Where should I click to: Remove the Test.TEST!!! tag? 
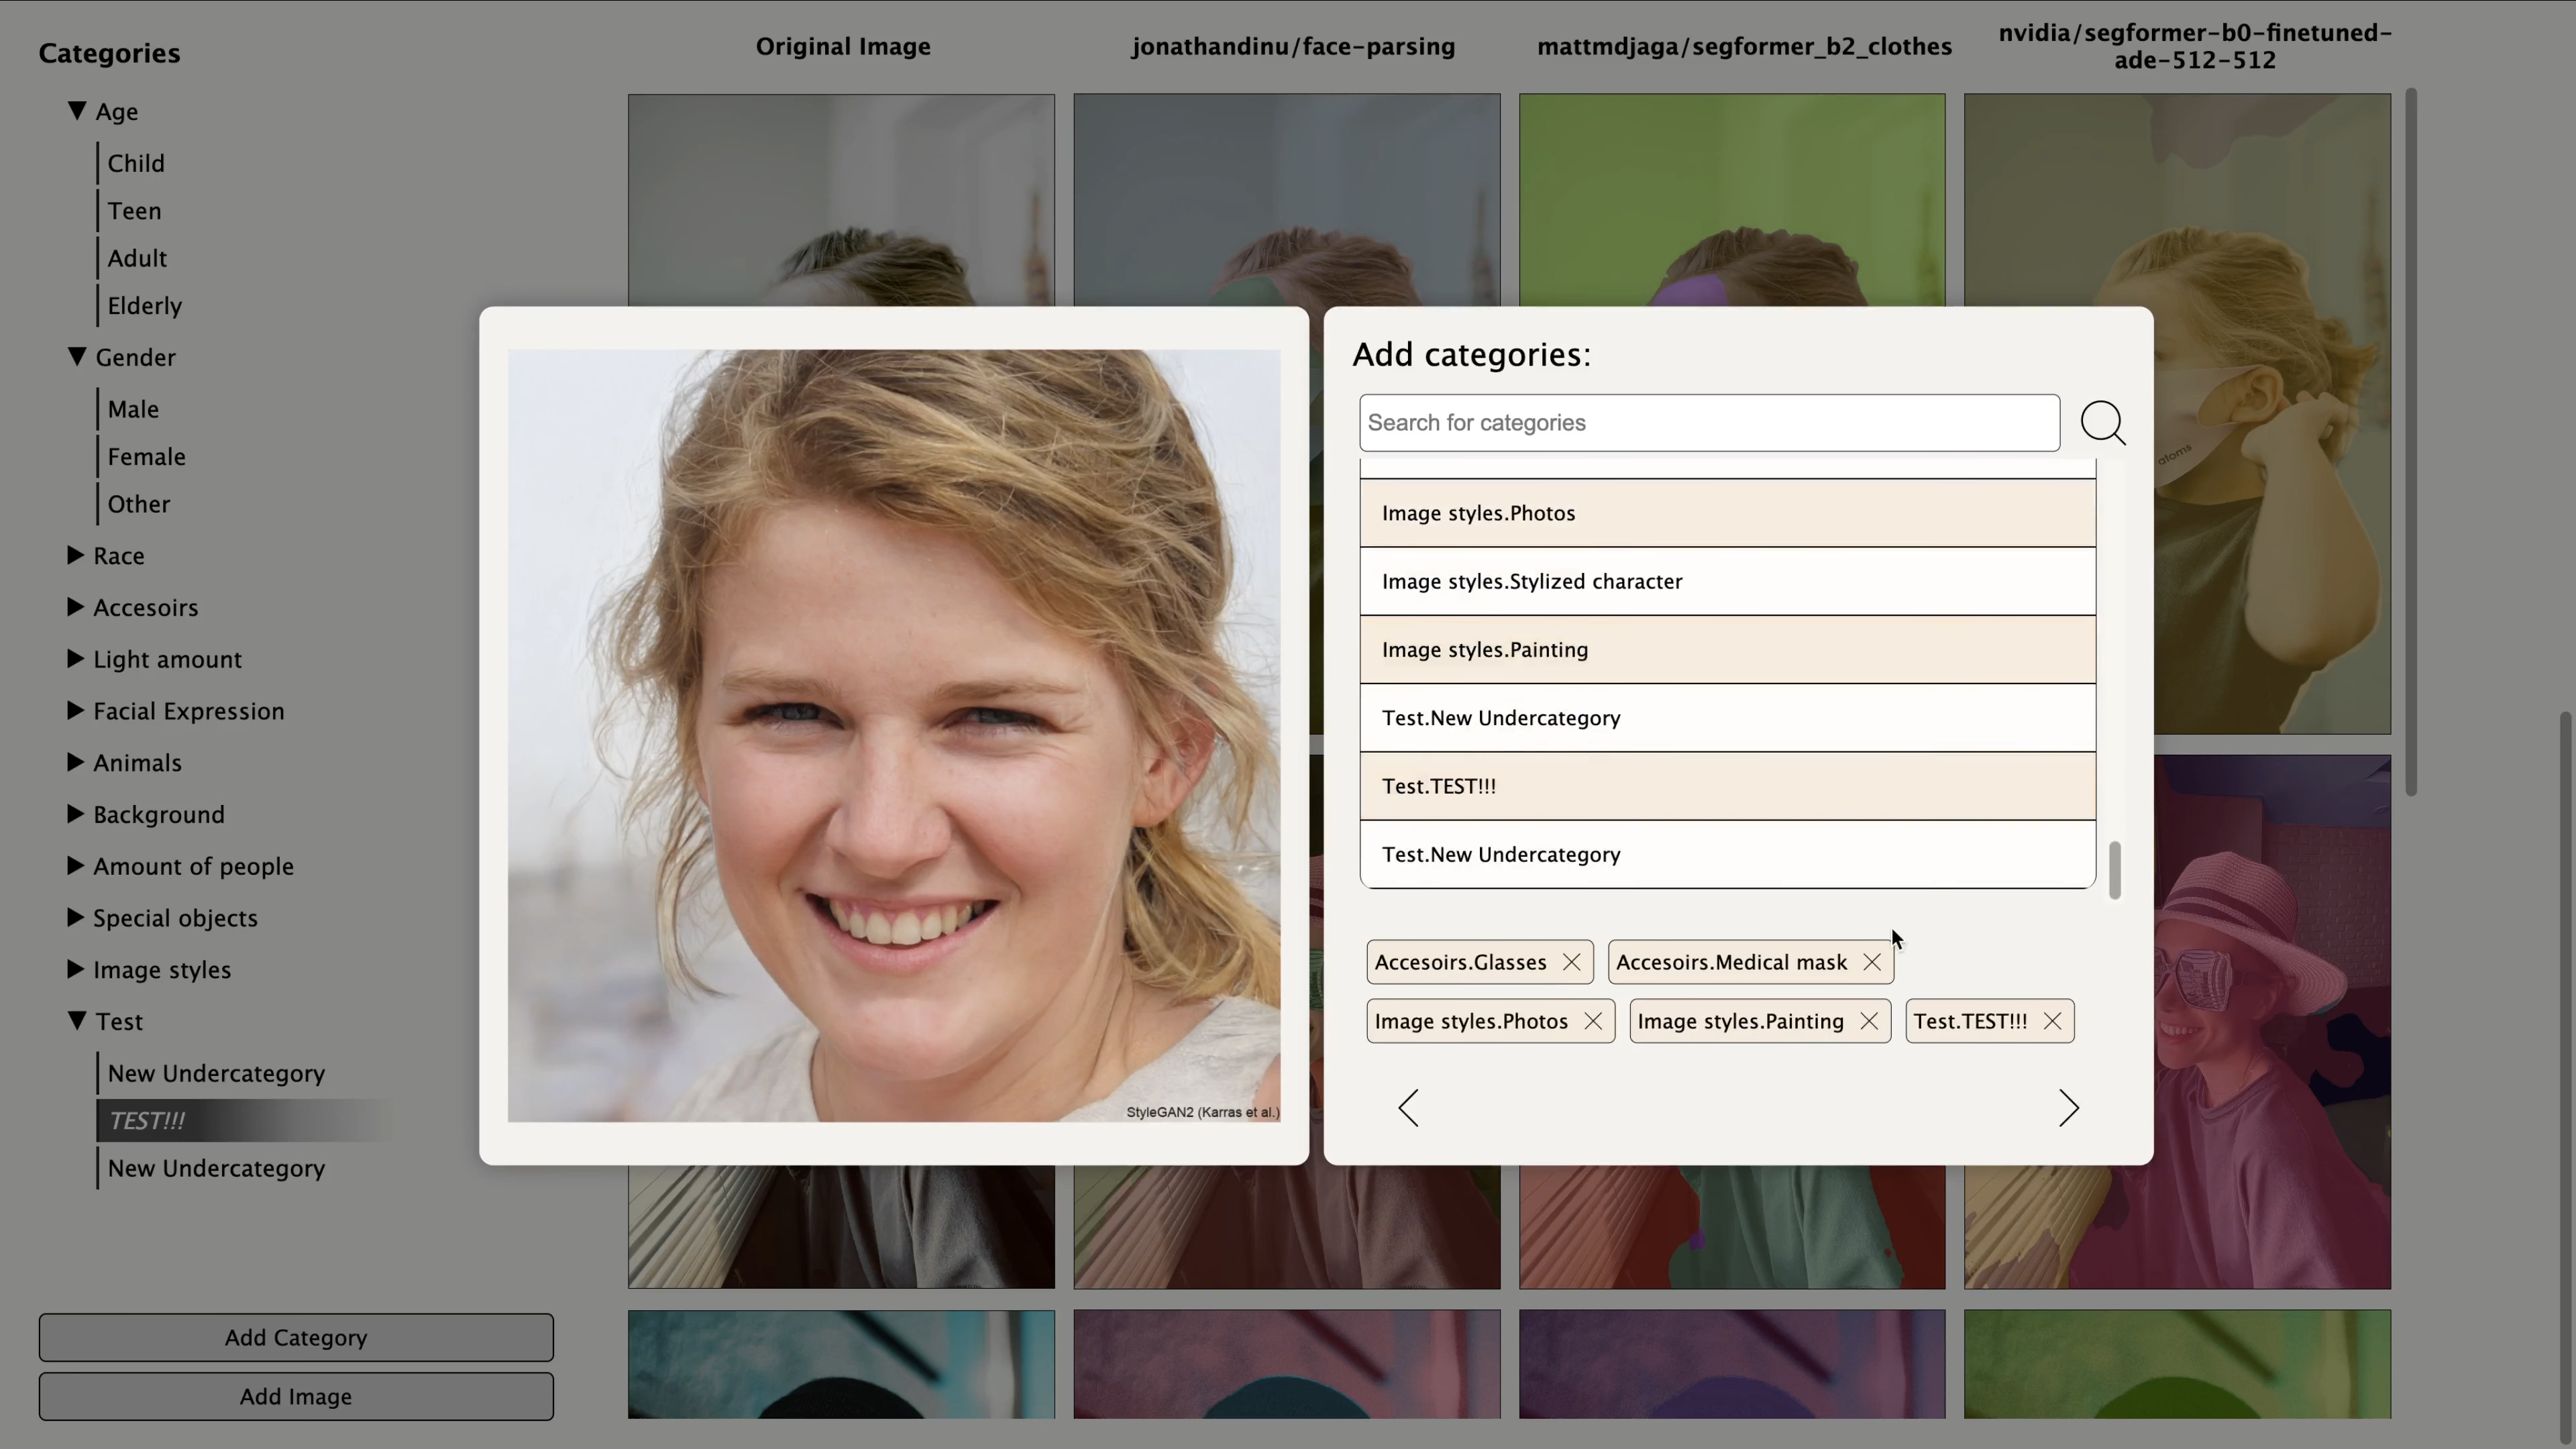coord(2052,1021)
